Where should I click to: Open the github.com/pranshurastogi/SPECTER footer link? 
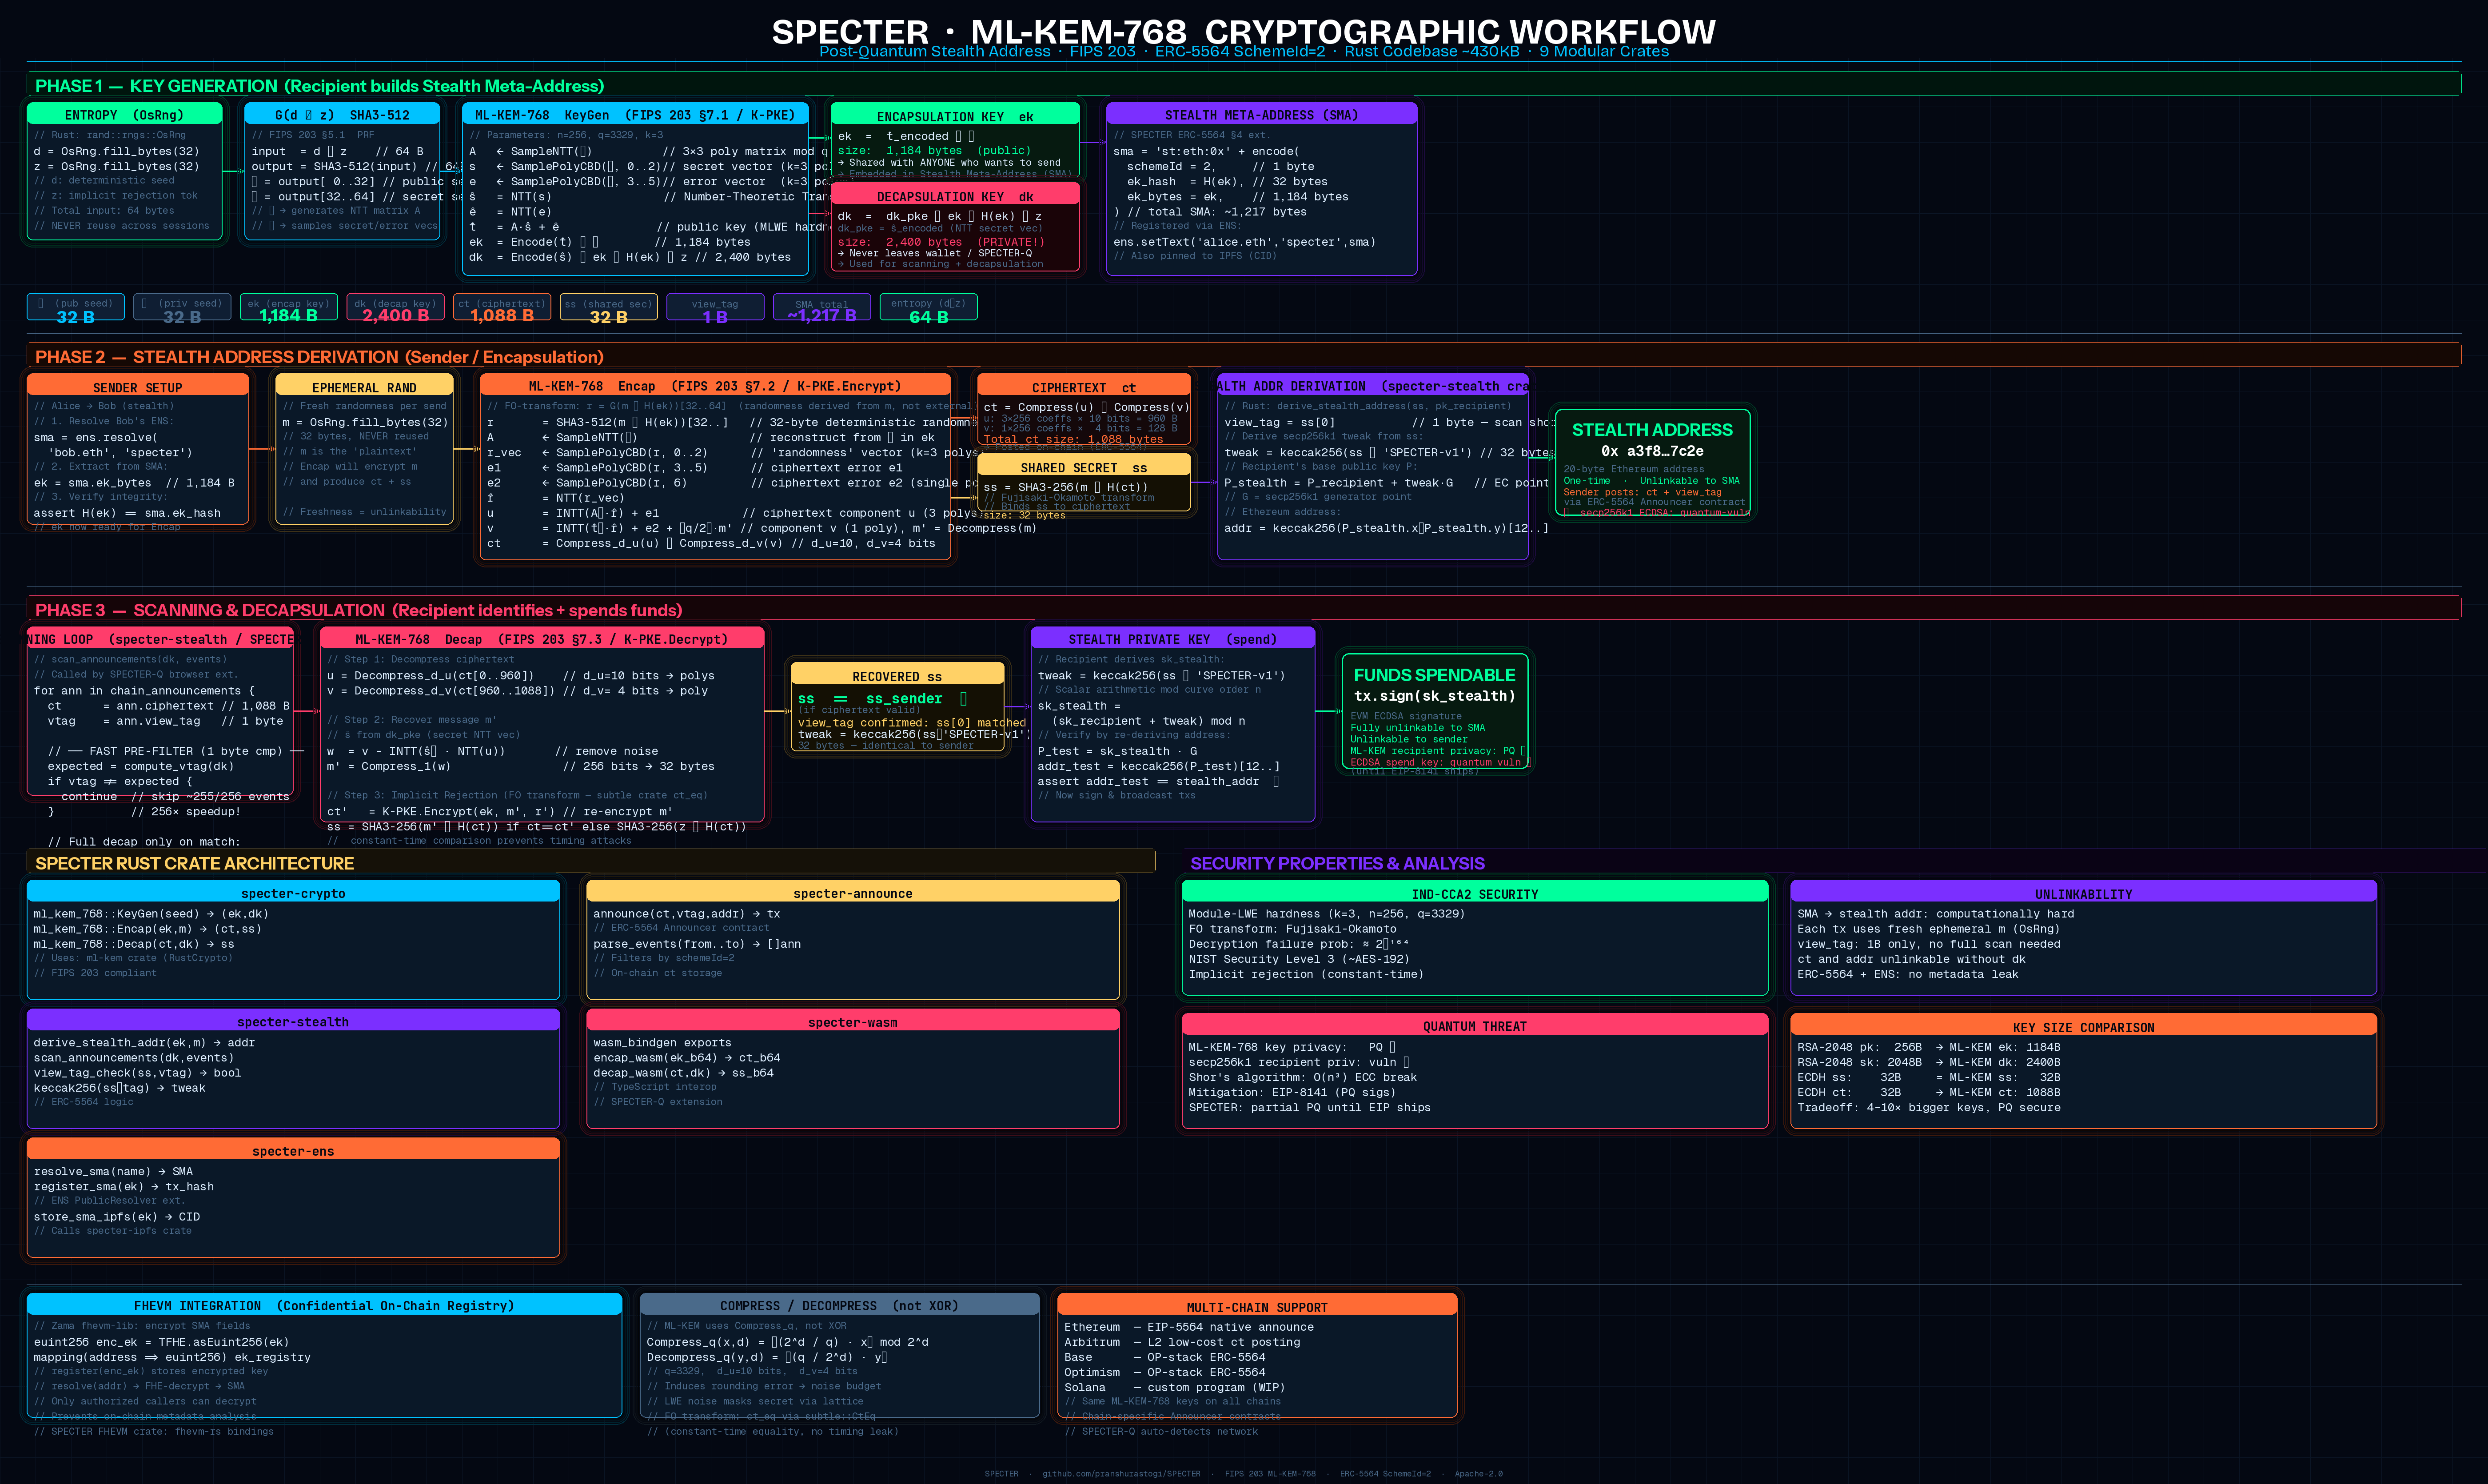[1121, 1473]
